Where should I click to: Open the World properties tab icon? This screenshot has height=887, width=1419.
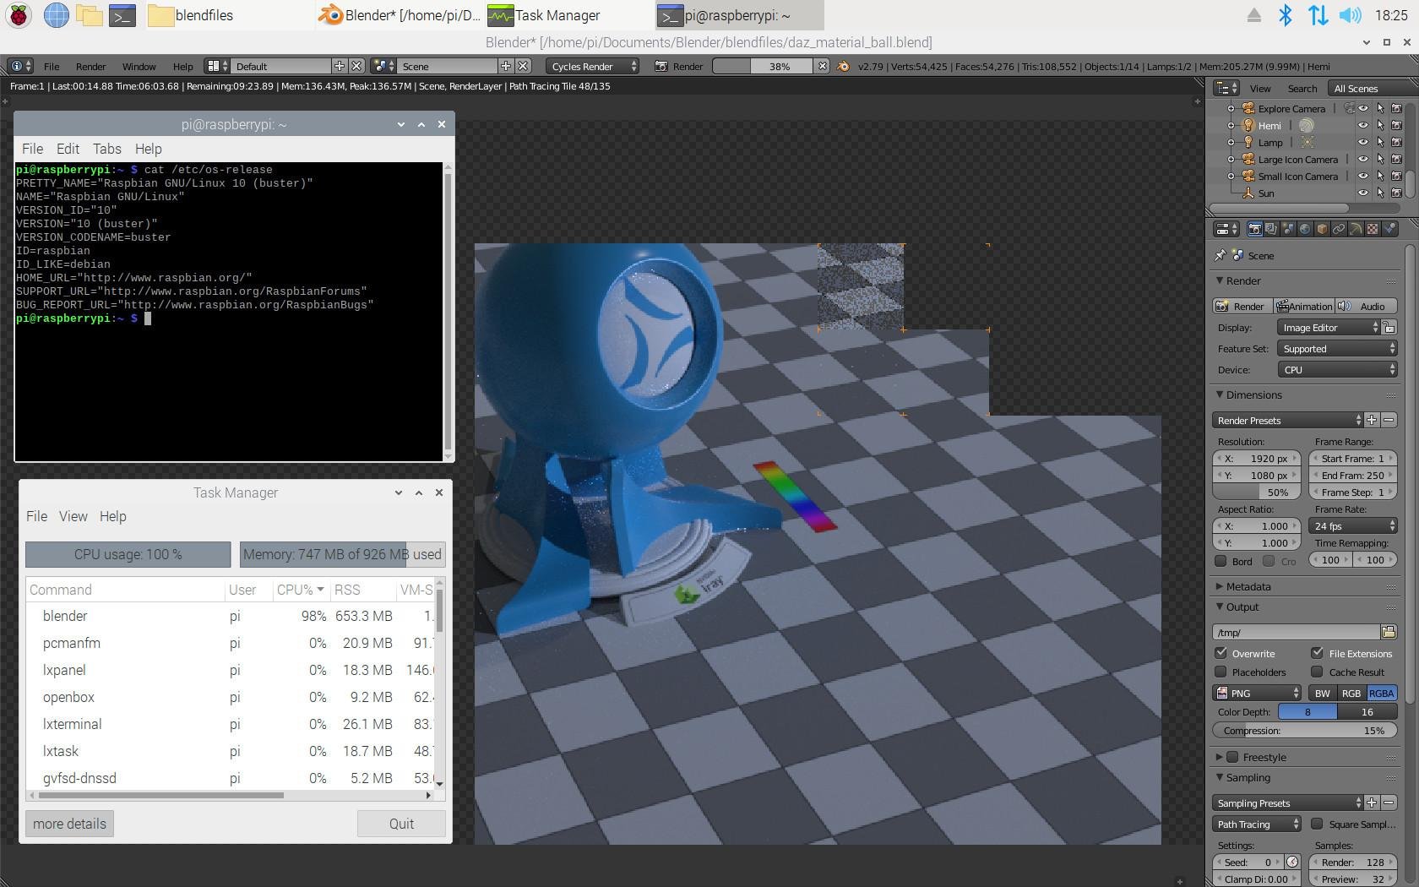click(1305, 229)
